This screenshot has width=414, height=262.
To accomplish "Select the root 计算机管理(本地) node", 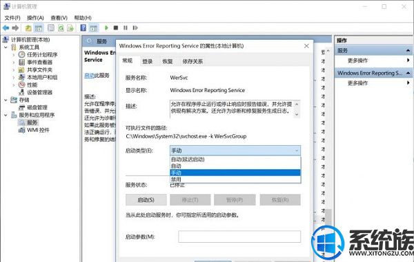I will click(30, 40).
